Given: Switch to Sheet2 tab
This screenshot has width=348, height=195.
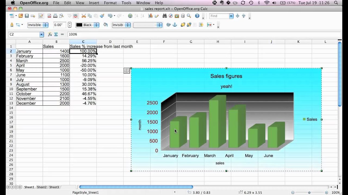Looking at the screenshot, I should pos(42,187).
